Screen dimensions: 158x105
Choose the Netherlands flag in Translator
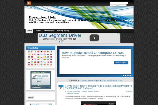point(45,54)
